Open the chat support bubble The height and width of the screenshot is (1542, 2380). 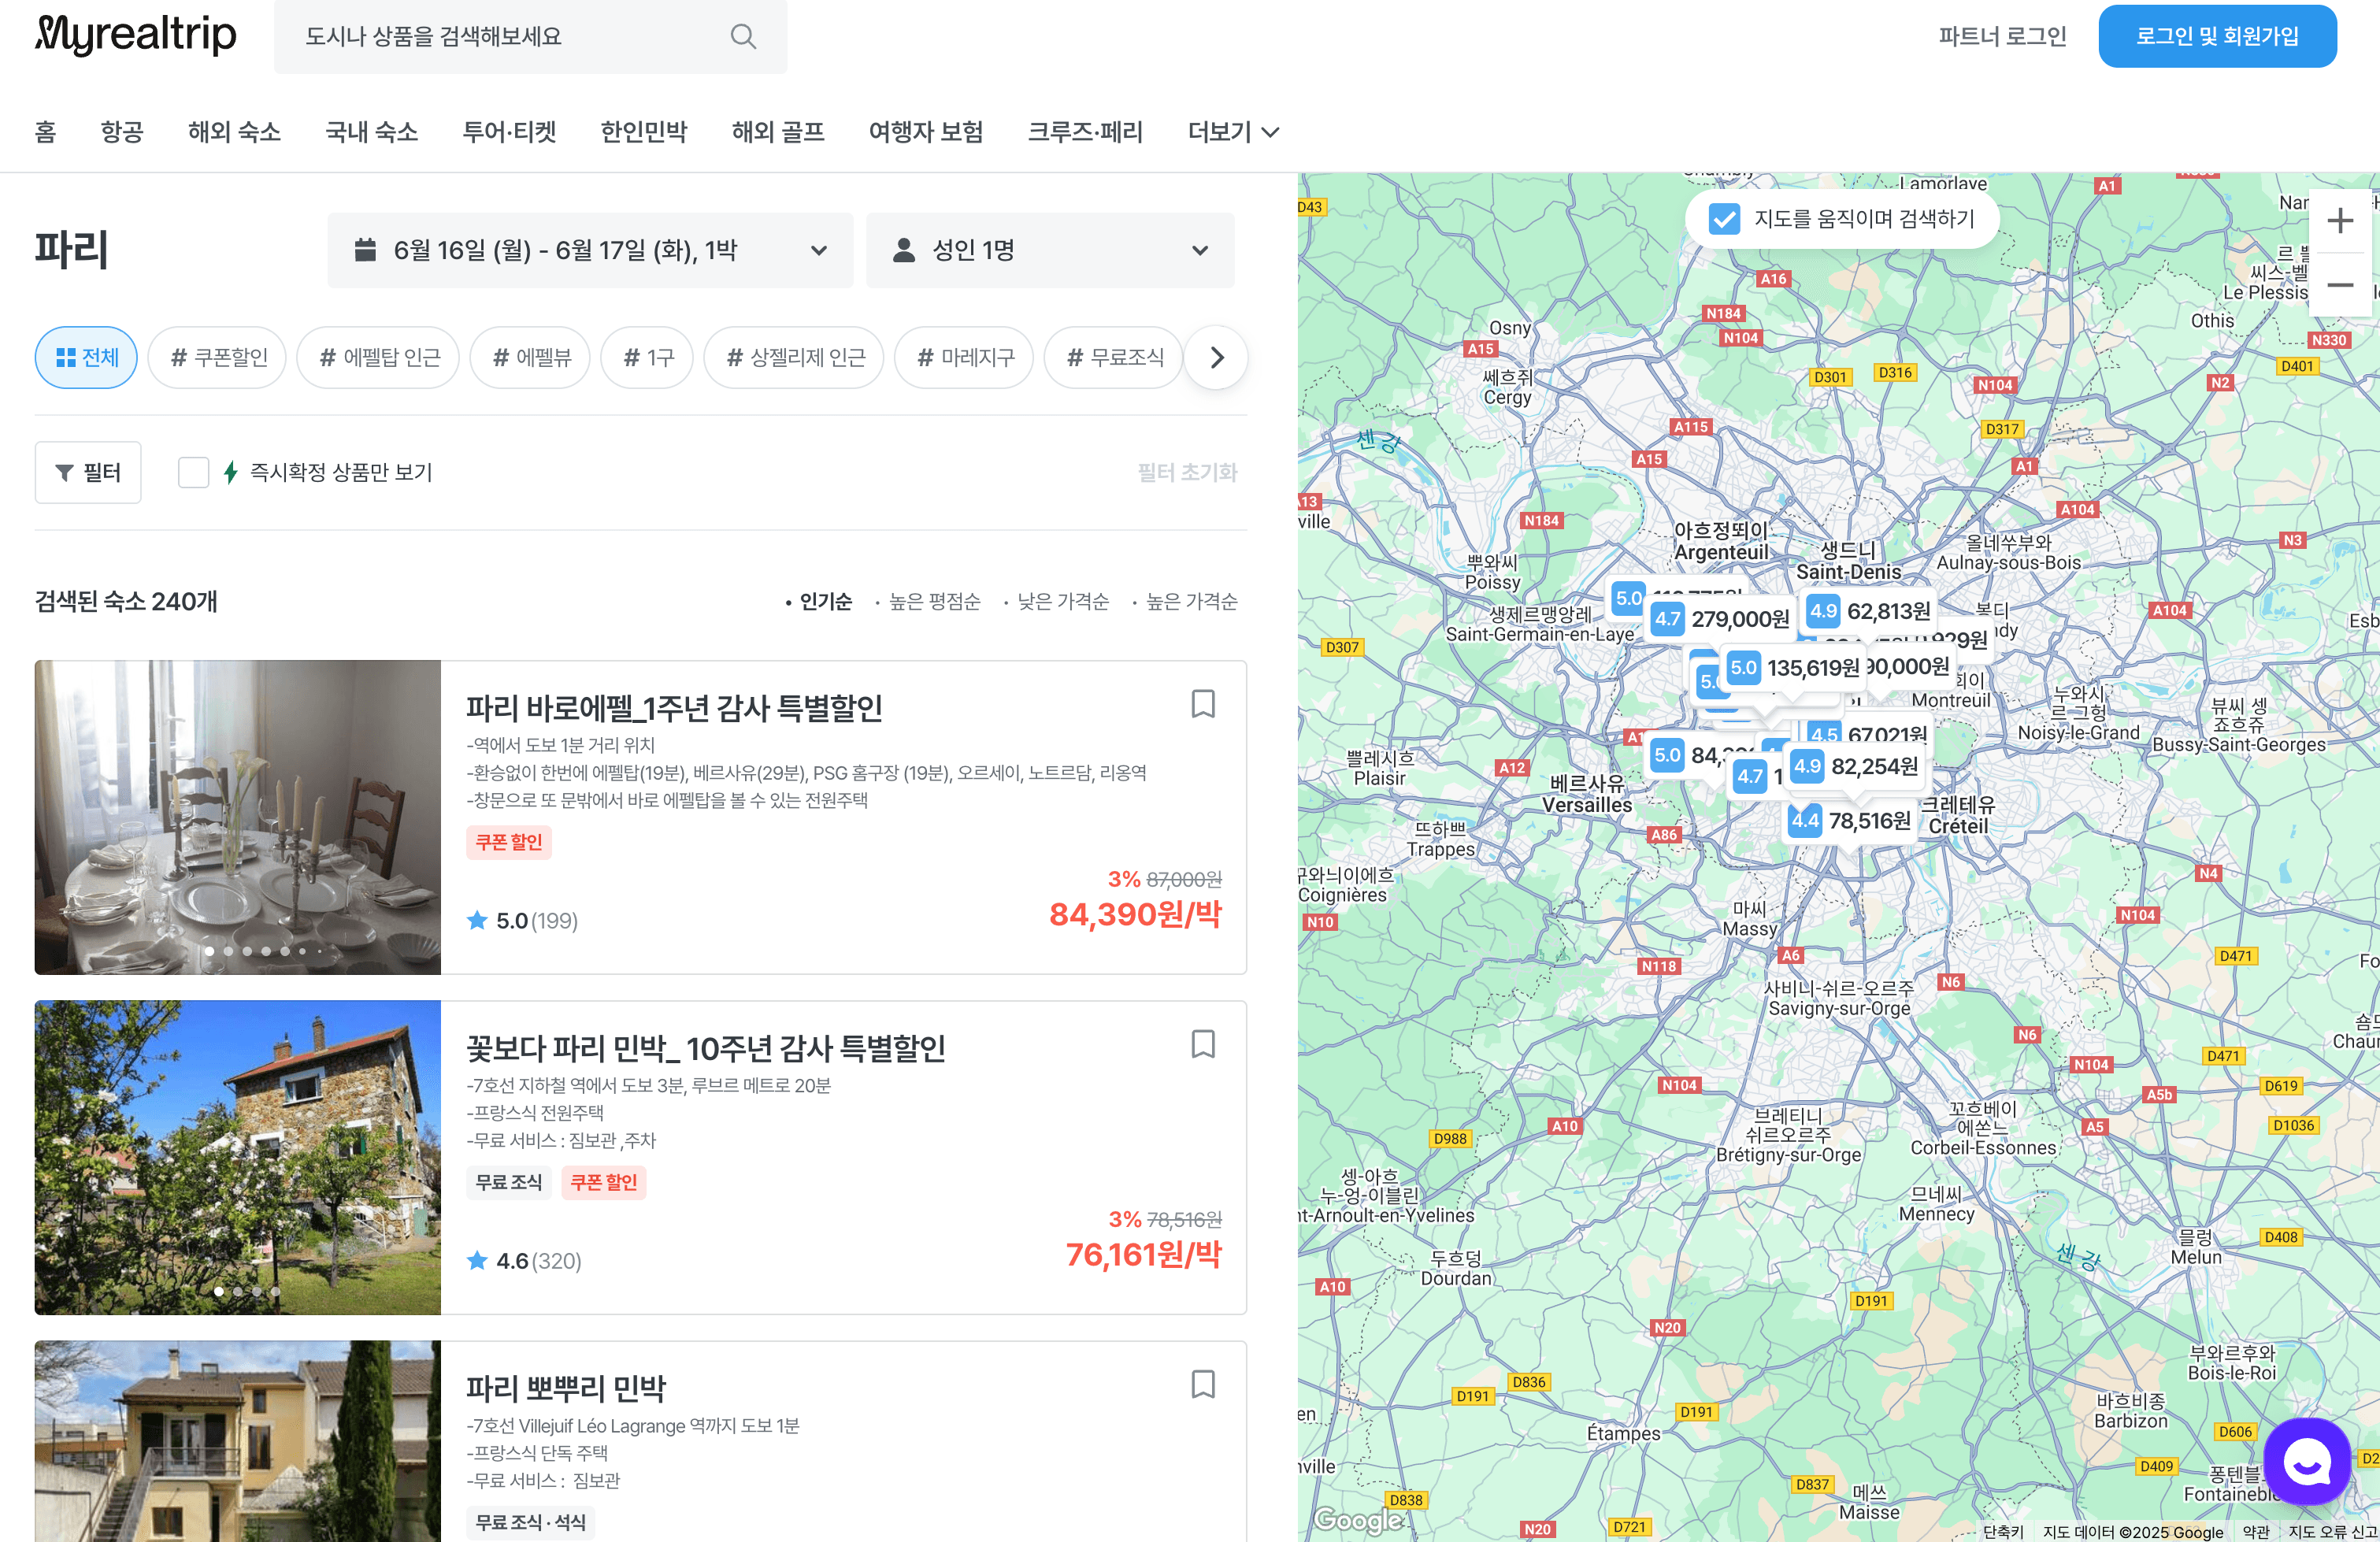pyautogui.click(x=2306, y=1461)
